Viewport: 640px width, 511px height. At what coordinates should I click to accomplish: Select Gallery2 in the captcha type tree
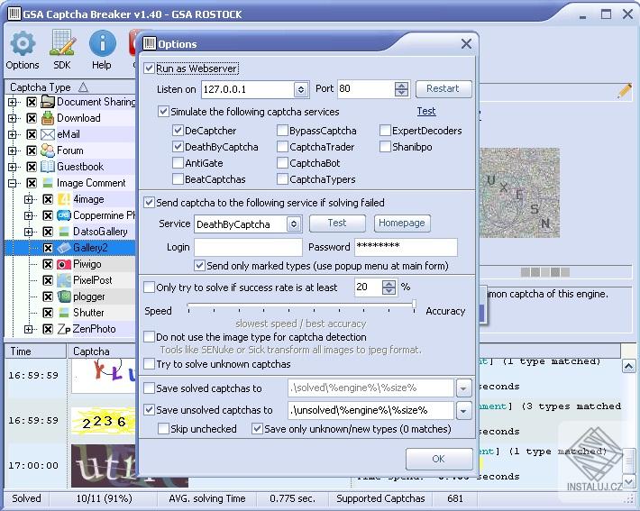[90, 248]
